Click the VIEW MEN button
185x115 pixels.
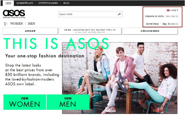coord(68,102)
